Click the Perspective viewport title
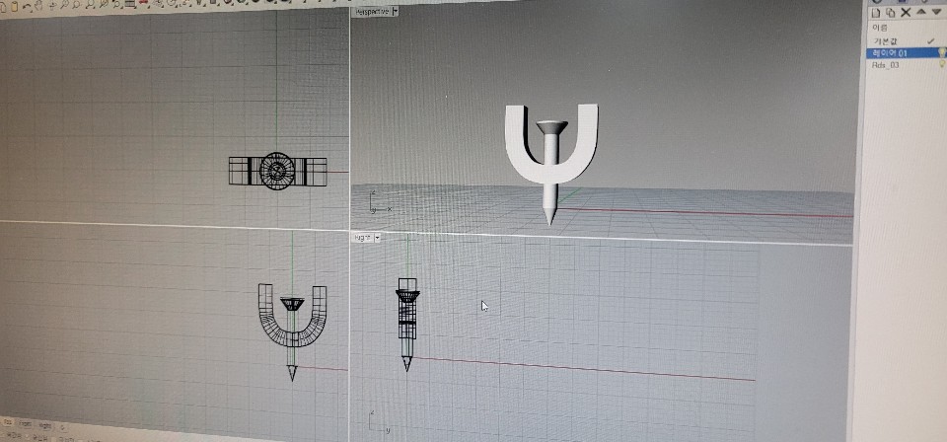 (373, 12)
